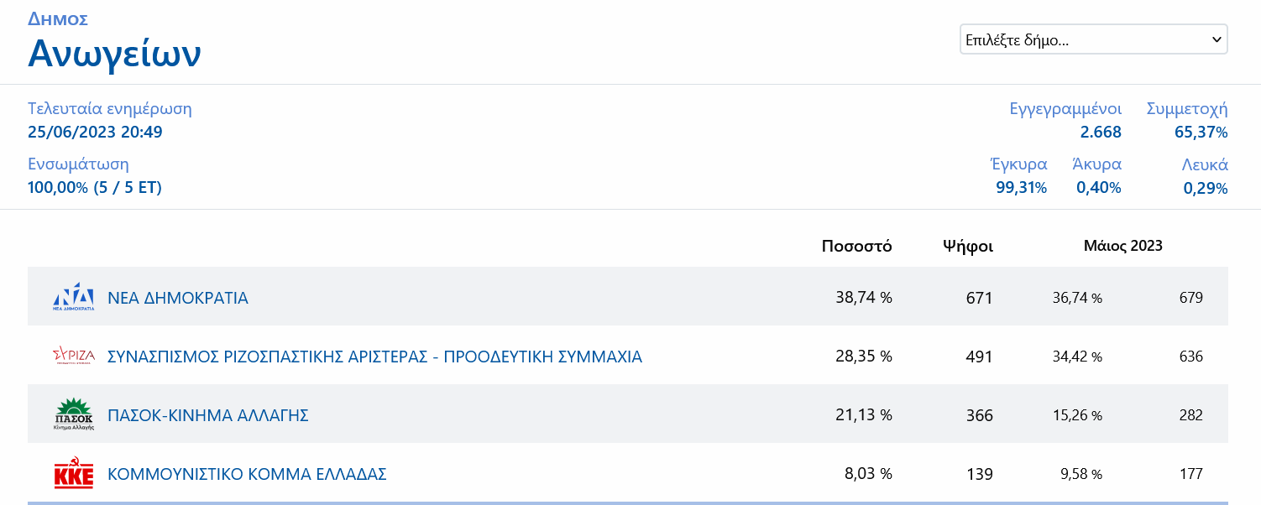Click the red KKE party logo

74,474
